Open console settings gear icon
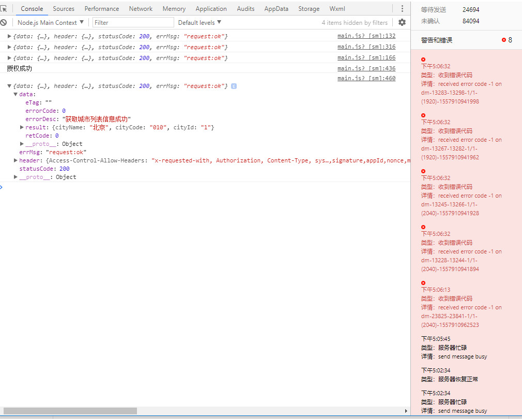Viewport: 522px width, 419px height. coord(402,22)
